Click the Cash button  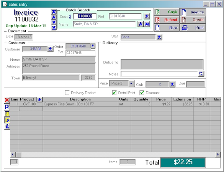click(x=167, y=12)
